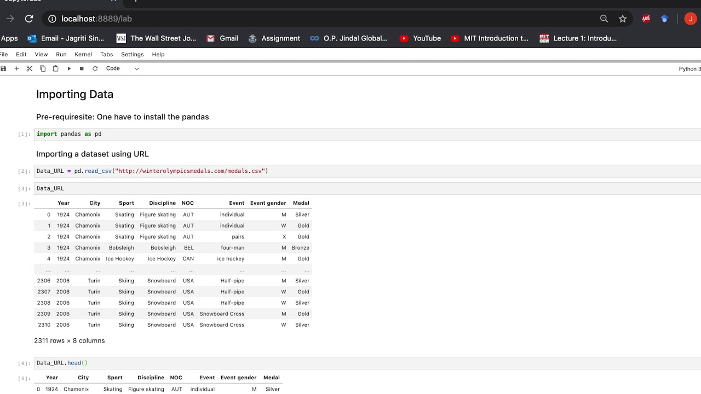
Task: Click row index 2306 in the output table
Action: tap(44, 281)
